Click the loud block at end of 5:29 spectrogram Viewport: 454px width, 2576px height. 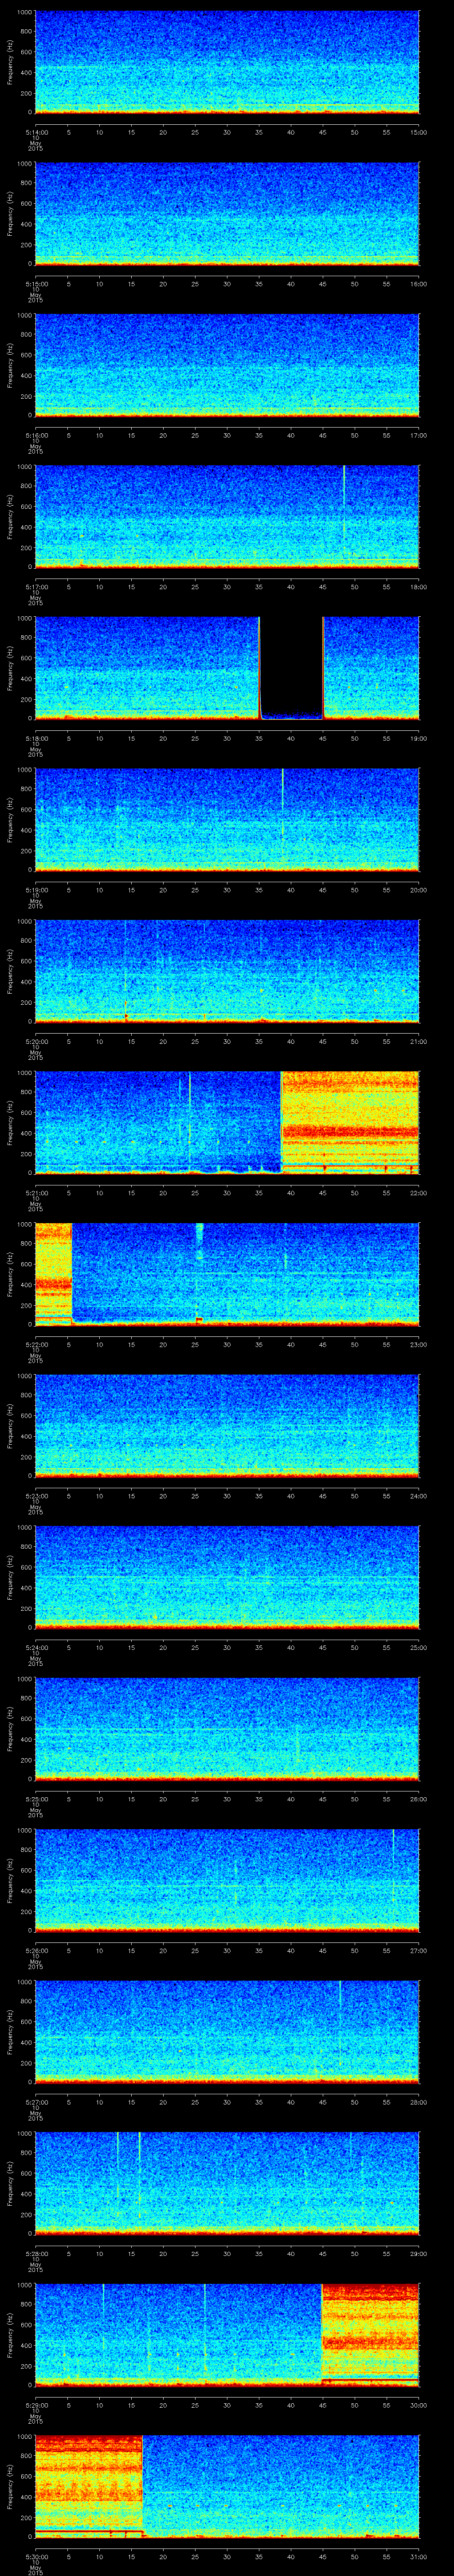(x=370, y=2334)
